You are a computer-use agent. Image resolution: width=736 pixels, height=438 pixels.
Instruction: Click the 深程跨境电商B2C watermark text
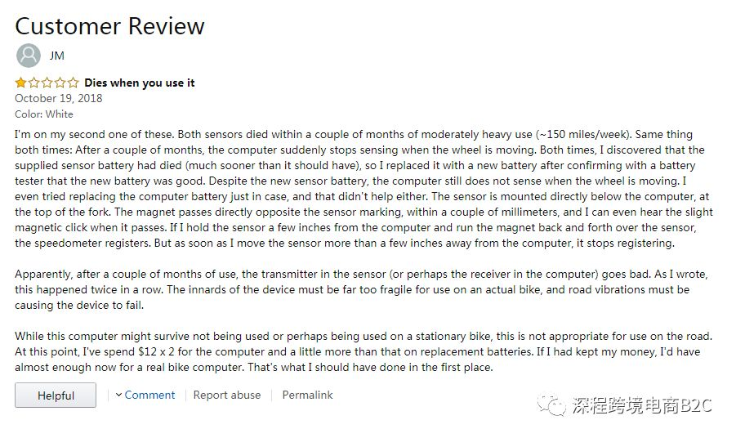642,405
